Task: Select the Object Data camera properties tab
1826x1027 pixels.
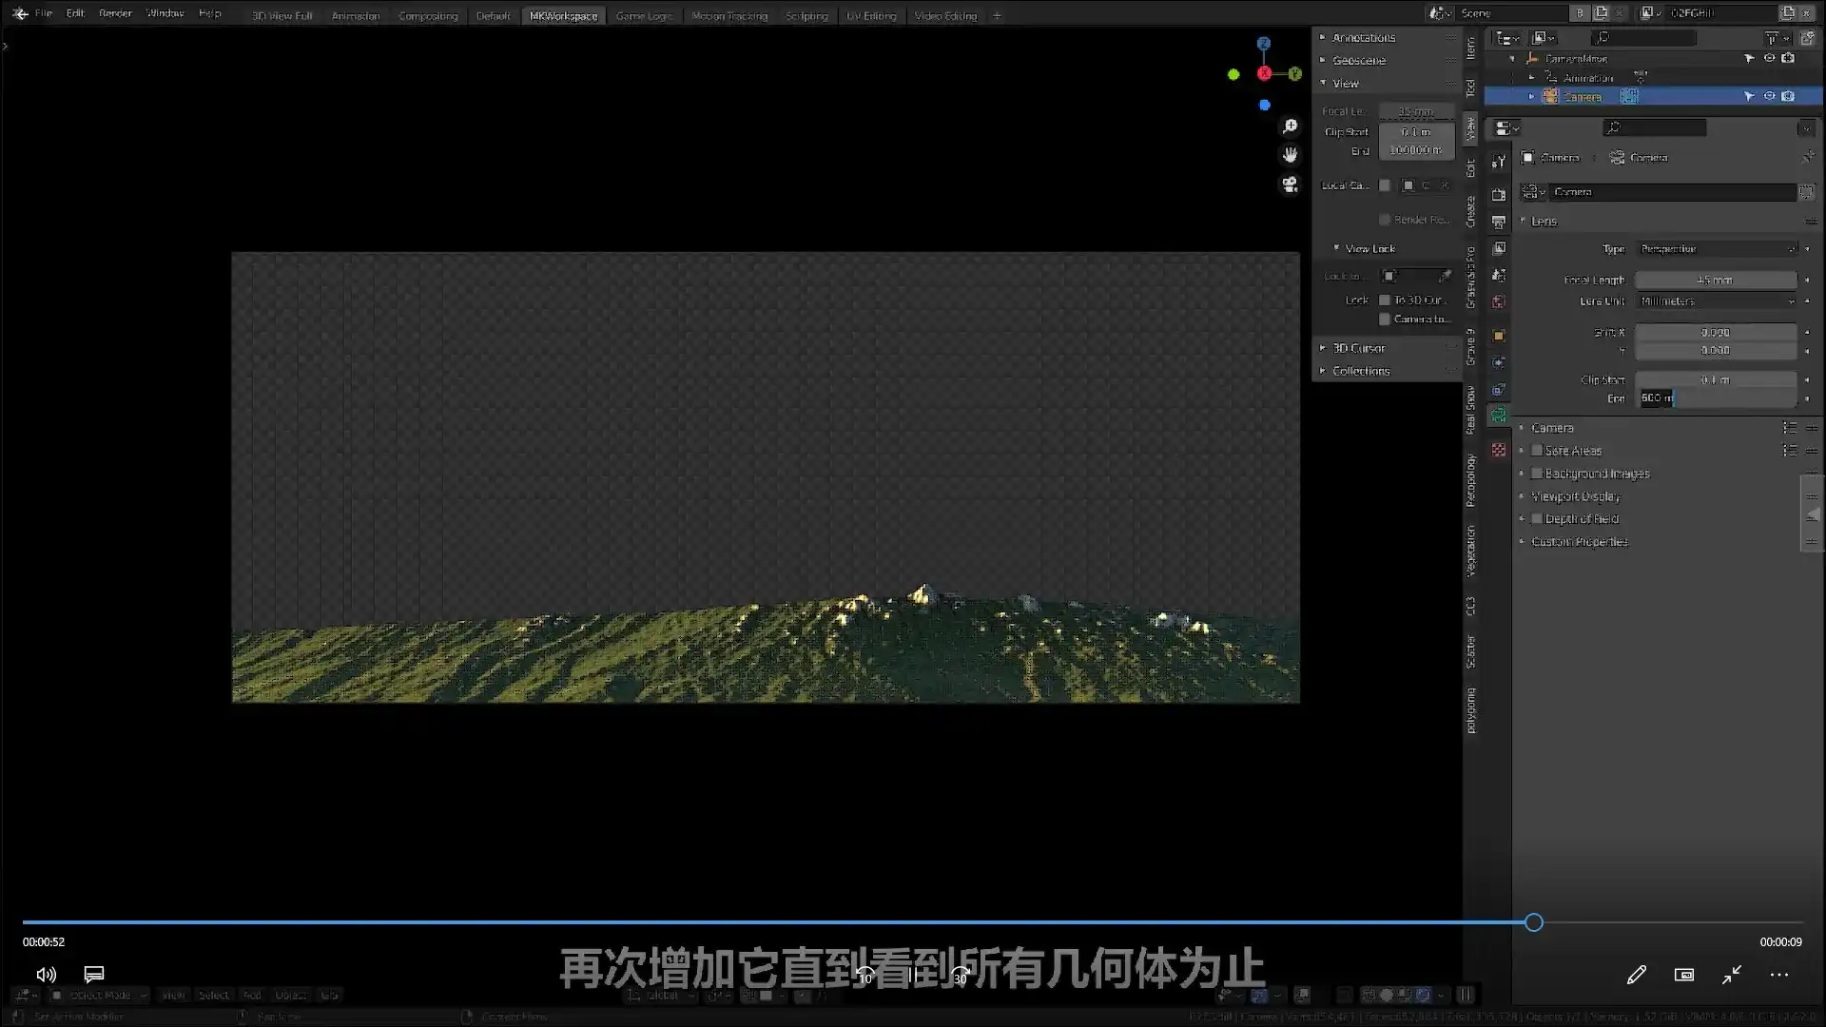Action: click(1499, 412)
